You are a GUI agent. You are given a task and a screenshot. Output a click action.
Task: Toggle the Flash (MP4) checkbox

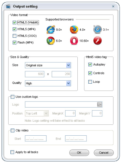click(14, 43)
